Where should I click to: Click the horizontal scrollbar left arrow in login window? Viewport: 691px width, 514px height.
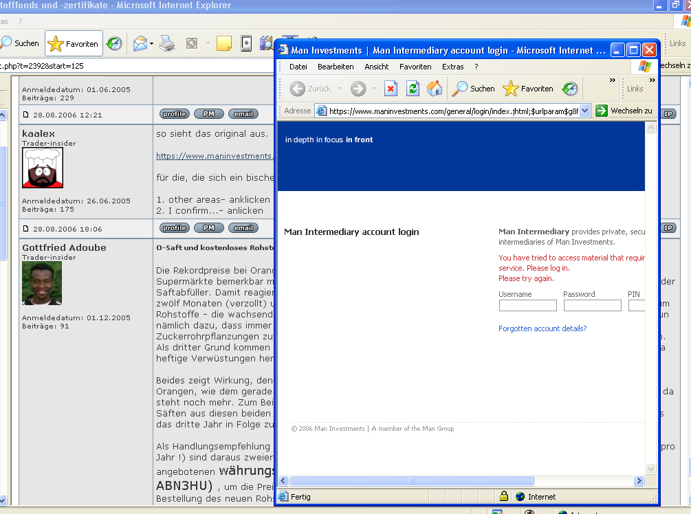point(283,480)
